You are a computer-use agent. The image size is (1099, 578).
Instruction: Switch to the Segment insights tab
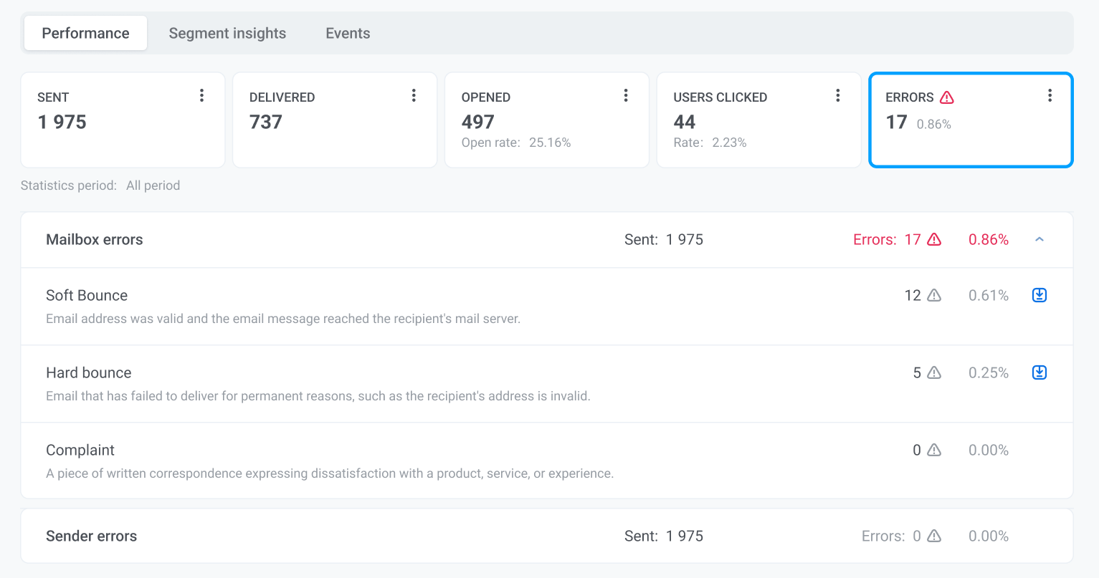227,34
